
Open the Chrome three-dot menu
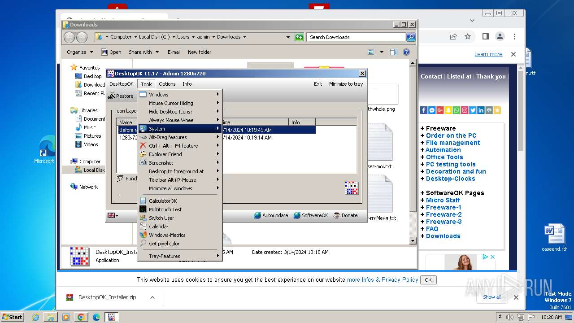click(x=514, y=36)
